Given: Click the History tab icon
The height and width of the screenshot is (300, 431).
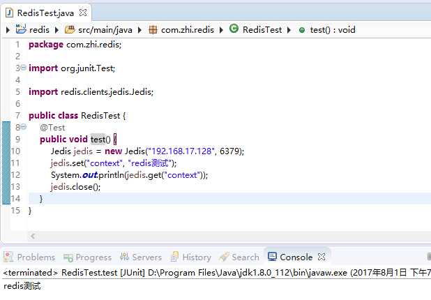Looking at the screenshot, I should [174, 257].
